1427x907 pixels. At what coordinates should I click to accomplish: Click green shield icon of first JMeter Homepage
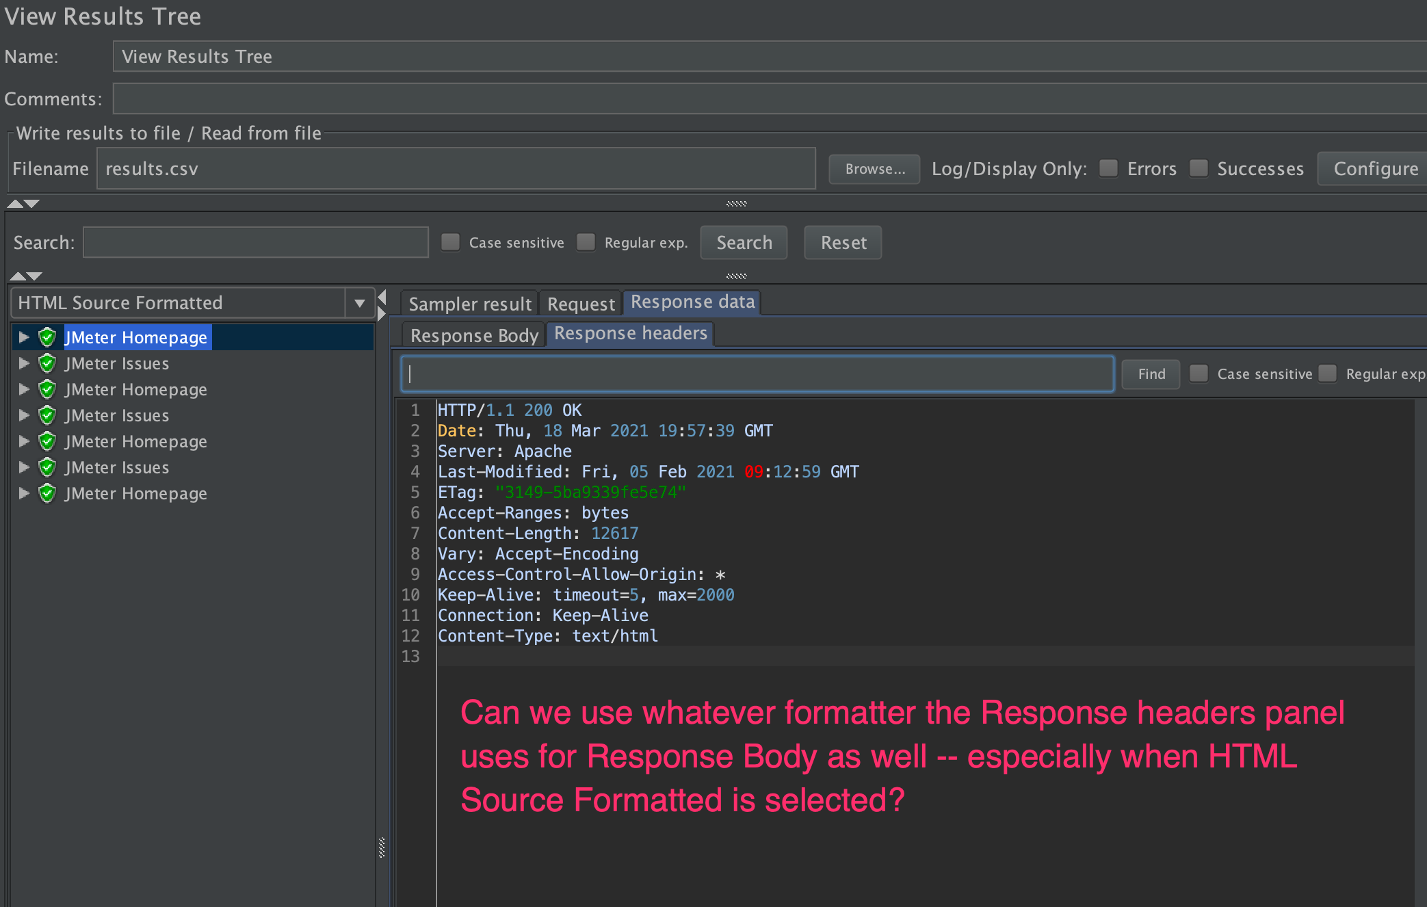(47, 337)
